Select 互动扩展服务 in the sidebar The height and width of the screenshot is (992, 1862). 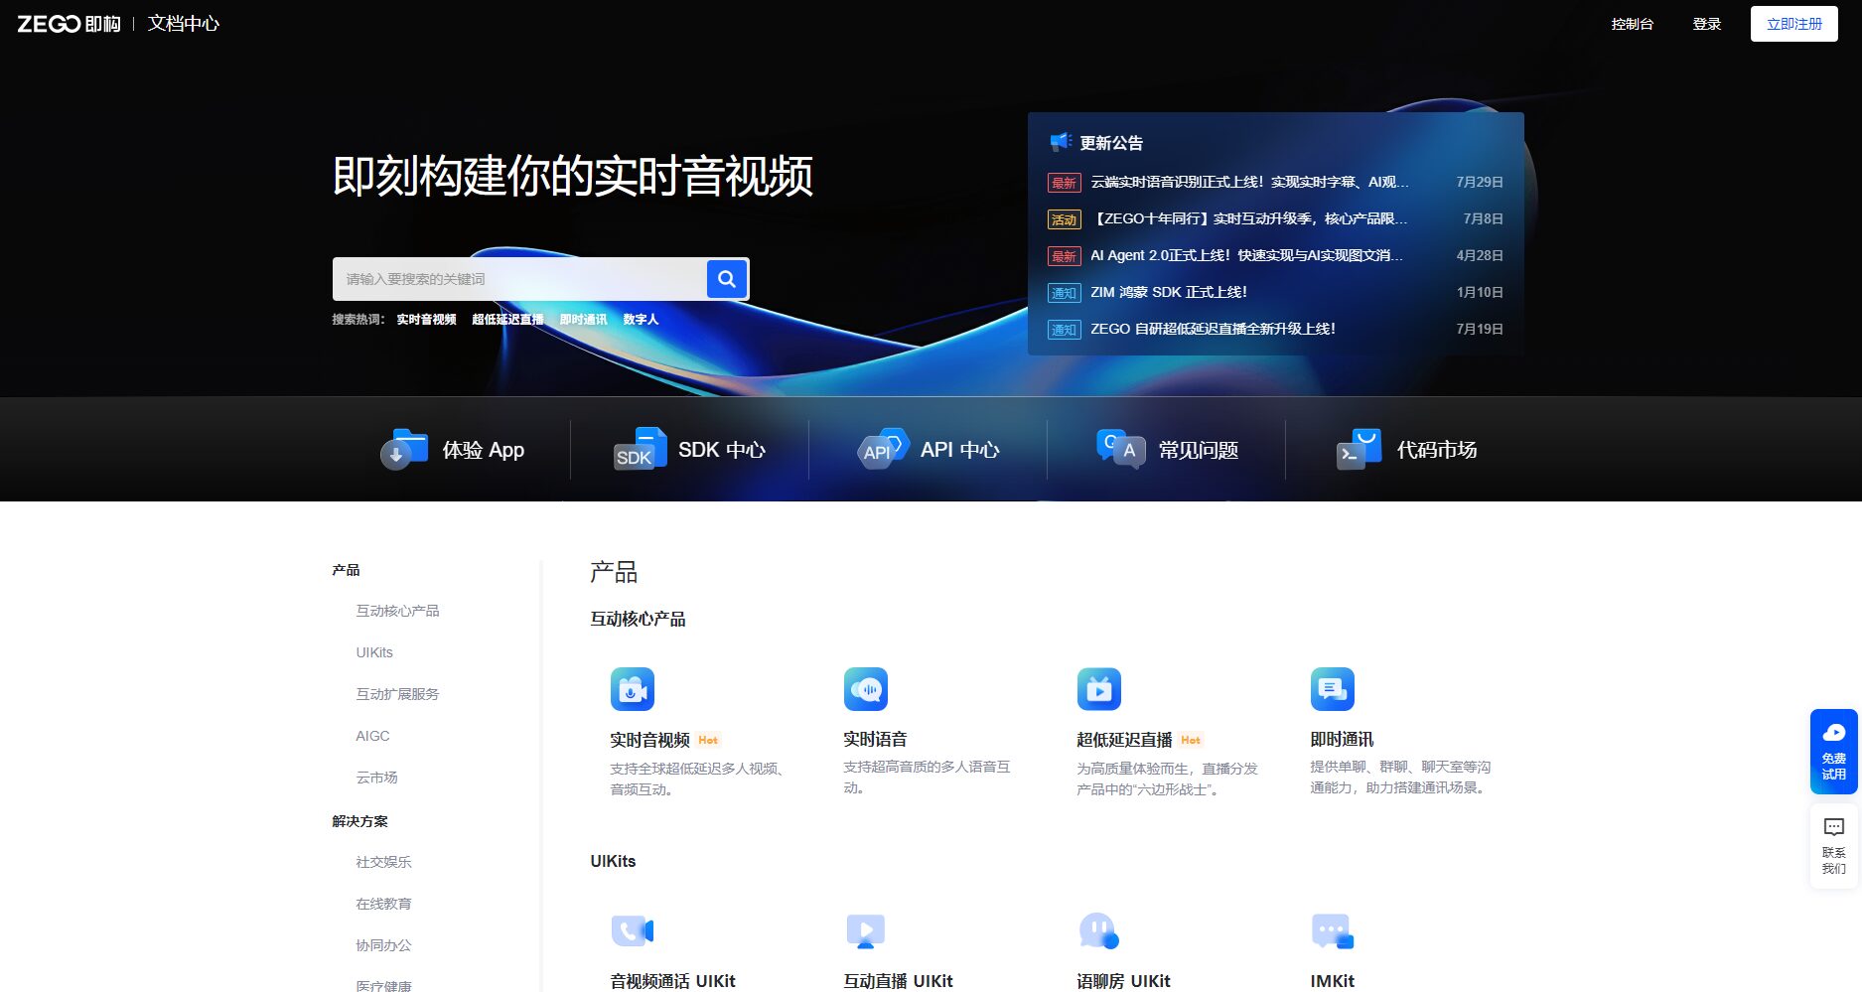click(x=397, y=694)
